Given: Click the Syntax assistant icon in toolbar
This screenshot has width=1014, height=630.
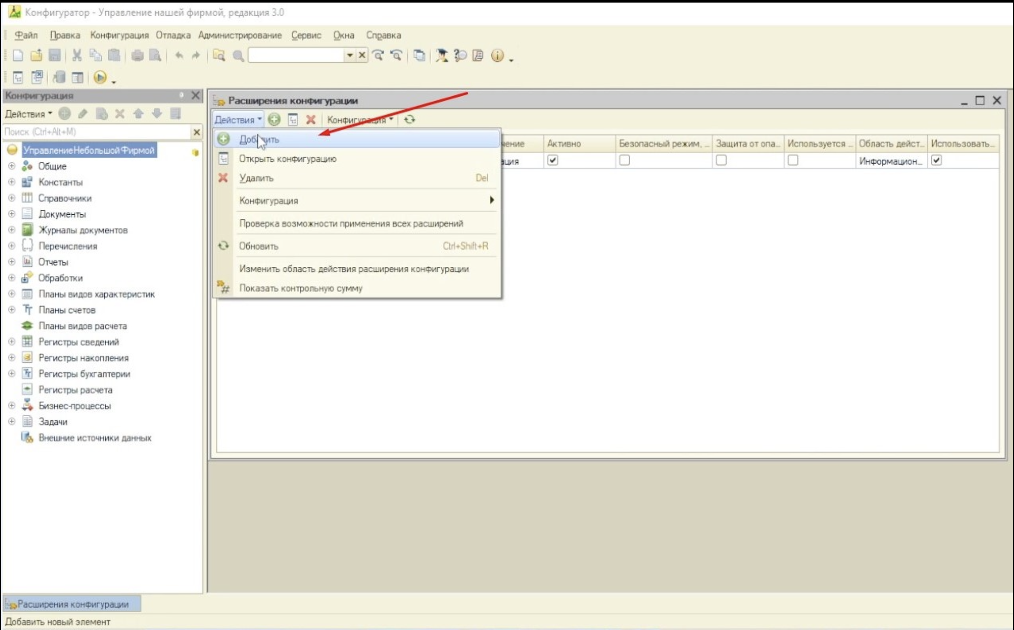Looking at the screenshot, I should point(442,55).
